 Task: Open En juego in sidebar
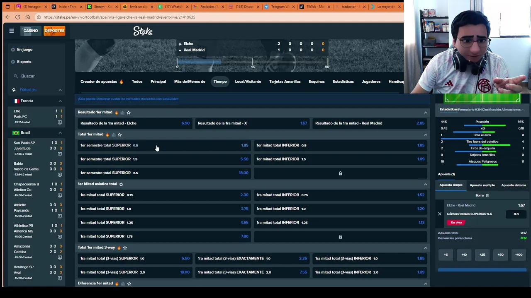24,50
